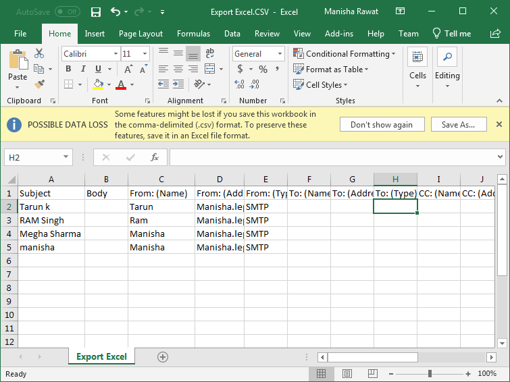
Task: Open the File tab
Action: click(20, 34)
